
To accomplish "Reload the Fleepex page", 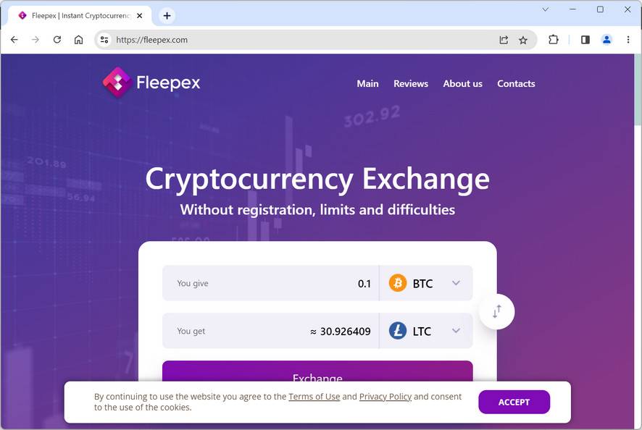I will click(x=57, y=40).
